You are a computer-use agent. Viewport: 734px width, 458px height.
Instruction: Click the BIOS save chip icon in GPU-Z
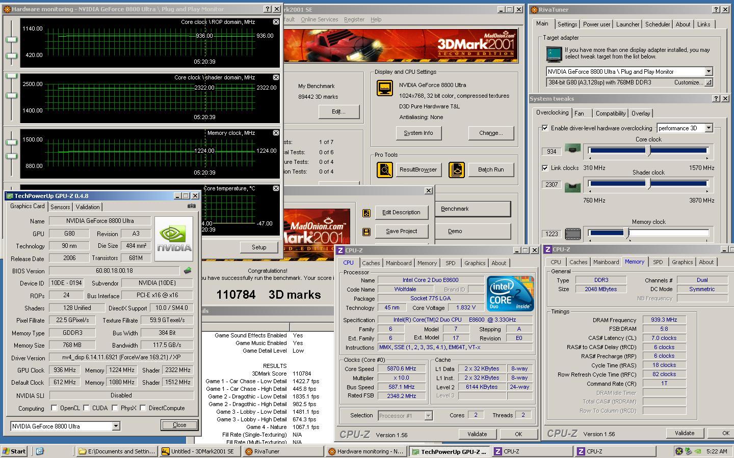pos(188,271)
